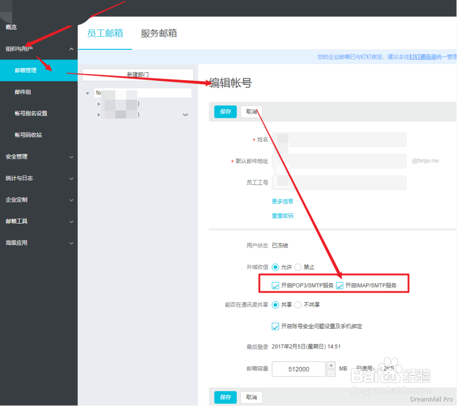457x406 pixels.
Task: Select the root department name in tree
Action: 143,93
